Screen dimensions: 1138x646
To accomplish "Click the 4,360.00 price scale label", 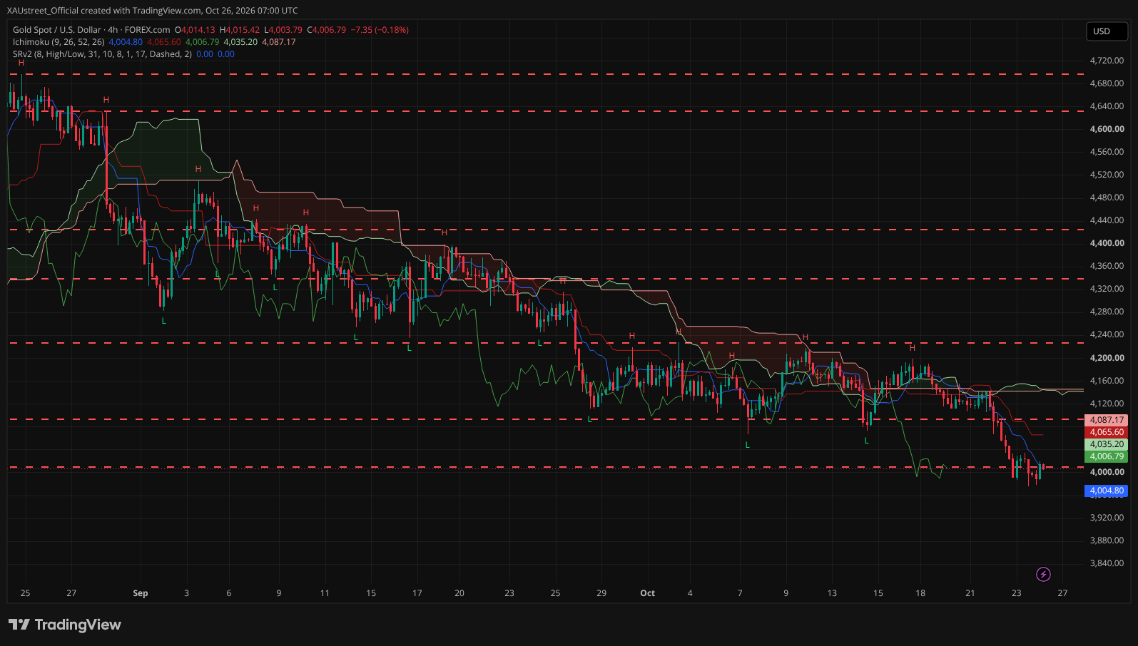I will (x=1107, y=266).
